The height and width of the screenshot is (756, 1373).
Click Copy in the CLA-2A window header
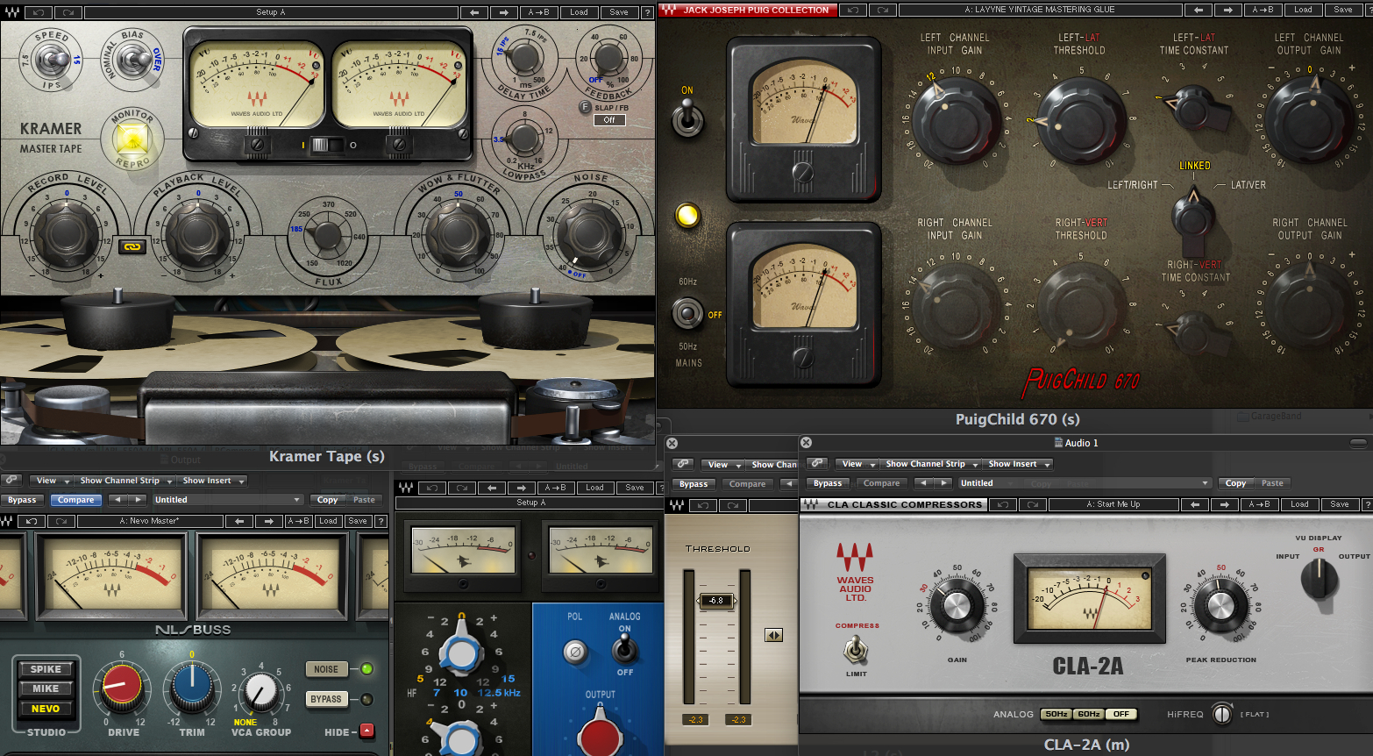tap(1235, 483)
